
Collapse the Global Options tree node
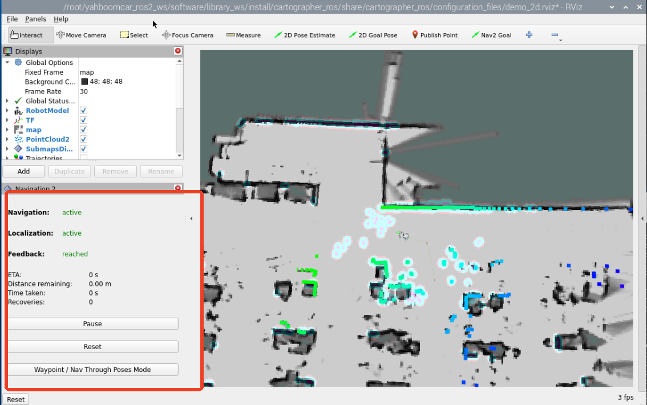click(x=7, y=63)
